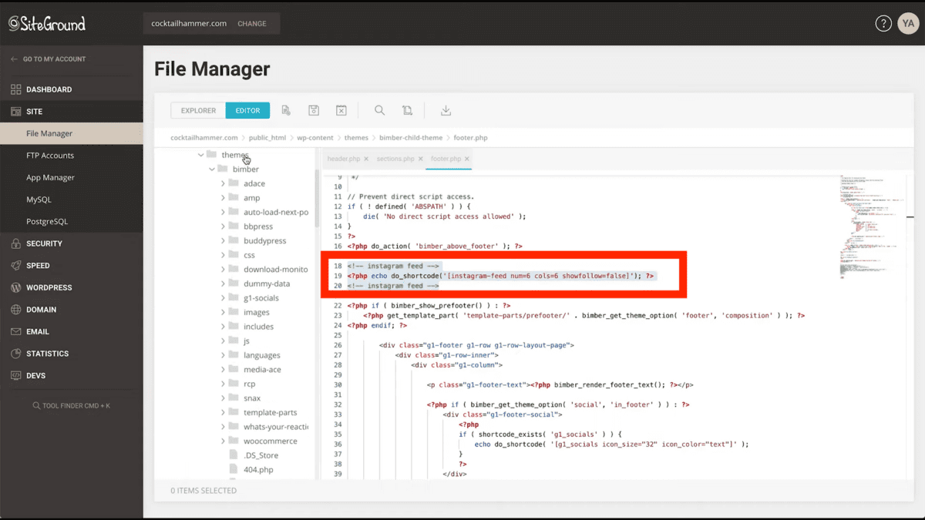Open the WordPress sidebar menu
The width and height of the screenshot is (925, 520).
click(x=49, y=287)
